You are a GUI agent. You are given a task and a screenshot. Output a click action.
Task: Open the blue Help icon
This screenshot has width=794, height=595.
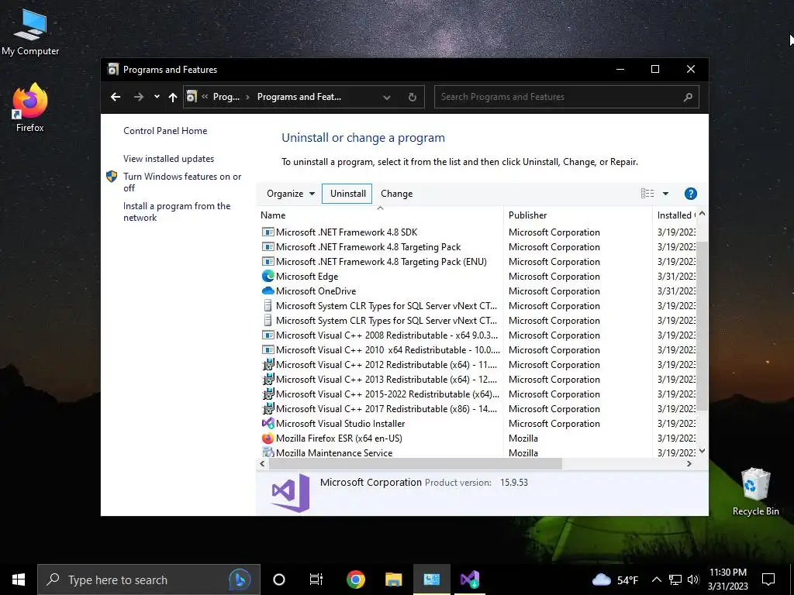[x=690, y=193]
